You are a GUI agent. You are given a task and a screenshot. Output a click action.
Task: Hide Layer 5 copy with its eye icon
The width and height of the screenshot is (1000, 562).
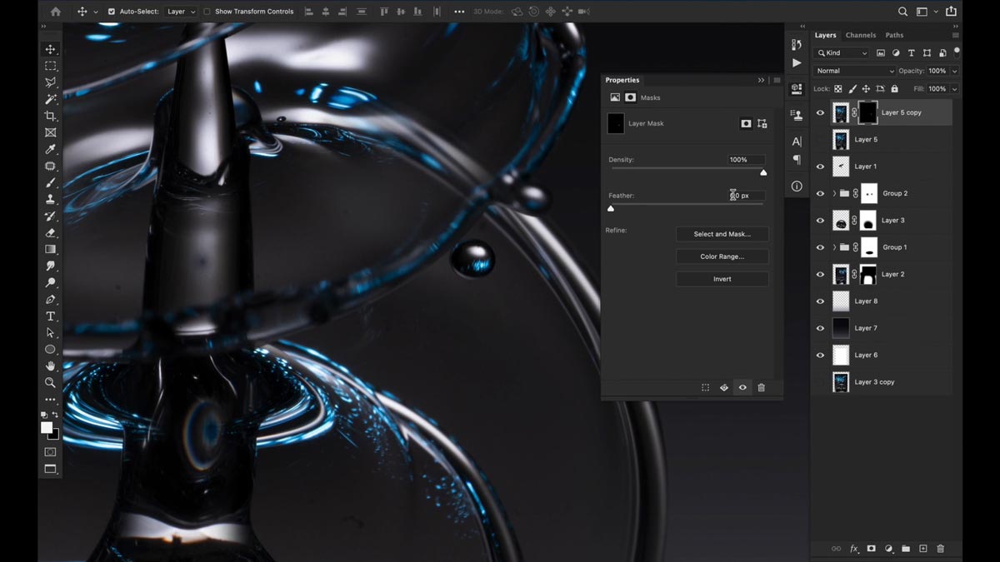820,112
